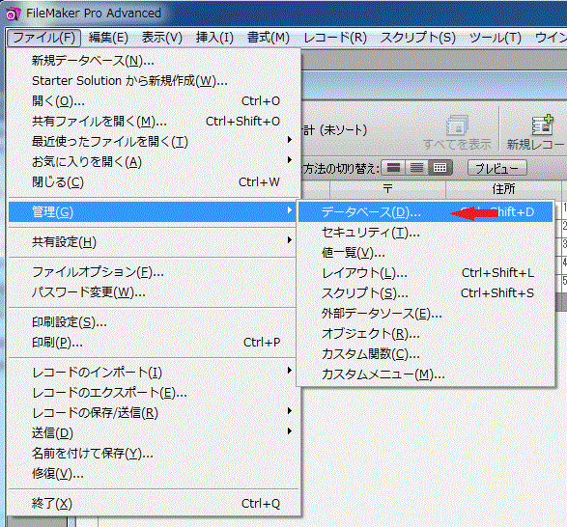The image size is (567, 527).
Task: Open the 書式(M) menu
Action: click(269, 38)
